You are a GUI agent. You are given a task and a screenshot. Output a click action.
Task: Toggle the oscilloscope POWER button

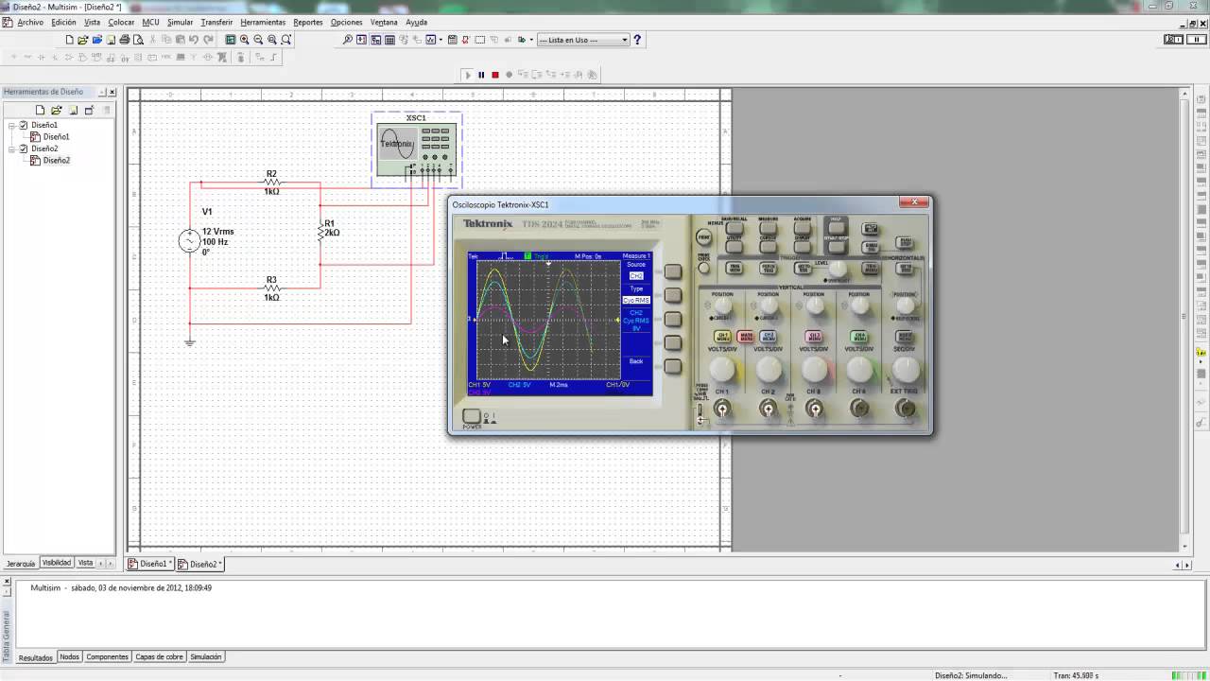(x=471, y=416)
